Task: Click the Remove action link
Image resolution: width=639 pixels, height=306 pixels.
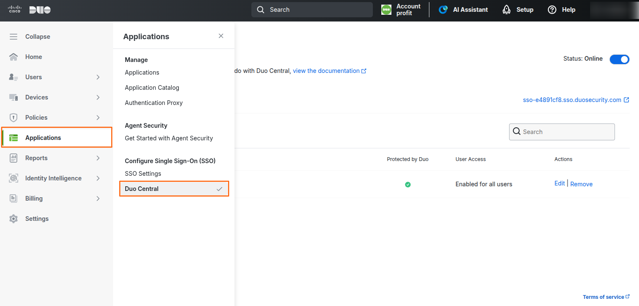Action: [x=581, y=184]
